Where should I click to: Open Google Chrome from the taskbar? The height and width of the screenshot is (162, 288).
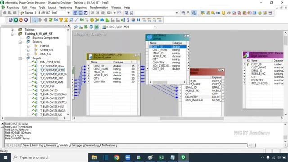(x=117, y=157)
